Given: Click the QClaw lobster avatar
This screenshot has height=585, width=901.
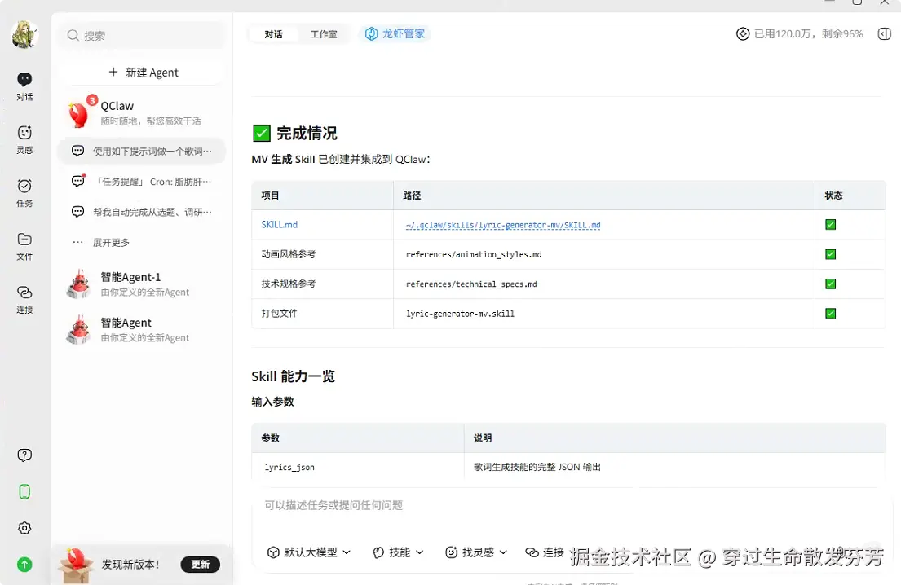Looking at the screenshot, I should tap(79, 112).
